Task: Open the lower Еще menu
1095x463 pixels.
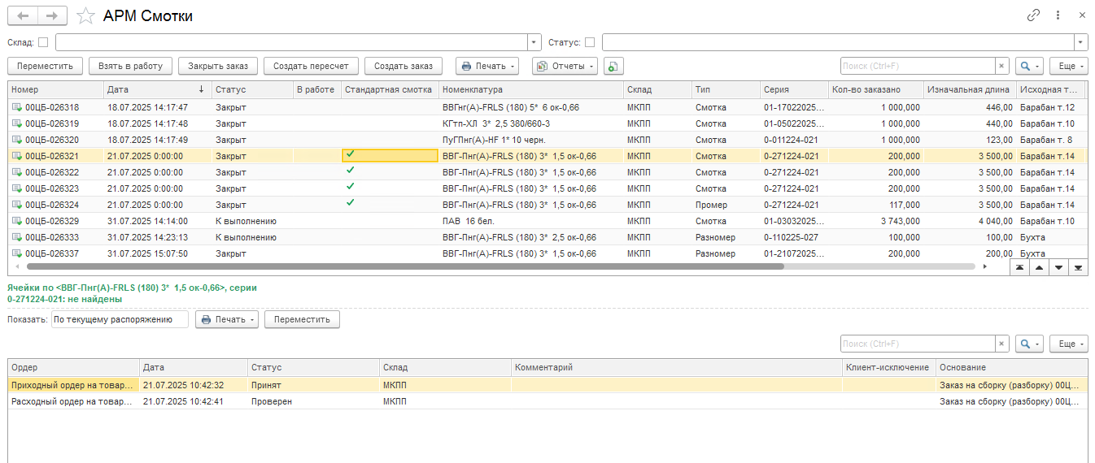Action: pos(1068,344)
